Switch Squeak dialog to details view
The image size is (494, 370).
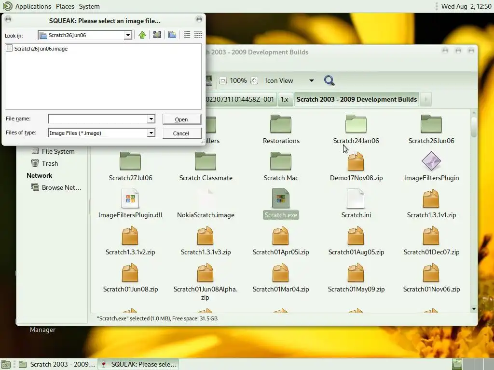pos(198,35)
